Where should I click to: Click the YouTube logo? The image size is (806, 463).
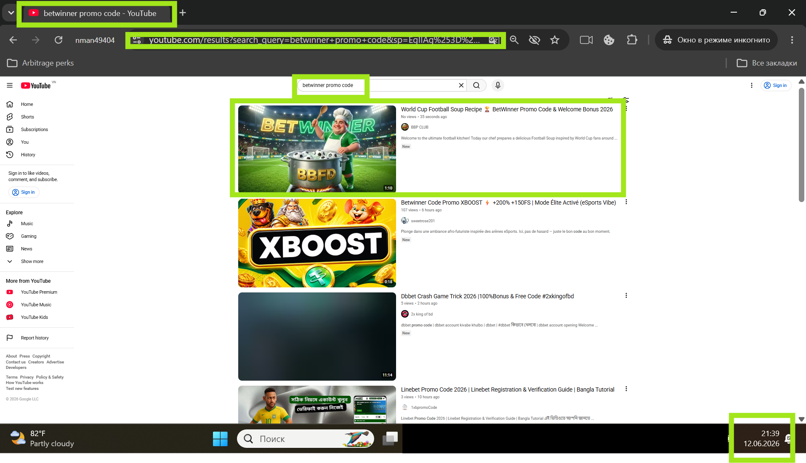pyautogui.click(x=36, y=86)
